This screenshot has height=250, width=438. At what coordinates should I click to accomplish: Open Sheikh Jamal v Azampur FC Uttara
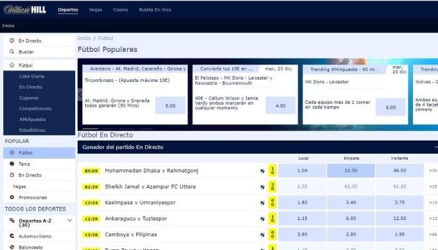(x=150, y=187)
